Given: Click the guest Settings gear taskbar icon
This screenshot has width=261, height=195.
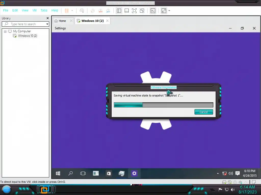Looking at the screenshot, I should [x=134, y=173].
